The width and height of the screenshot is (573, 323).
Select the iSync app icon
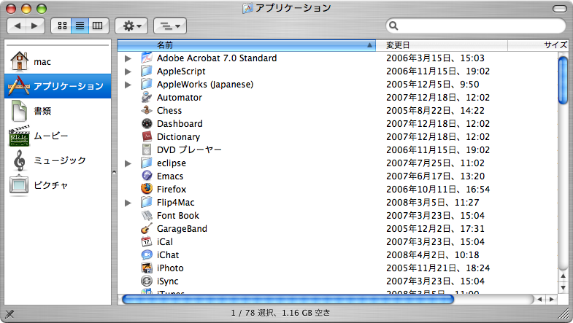coord(147,281)
